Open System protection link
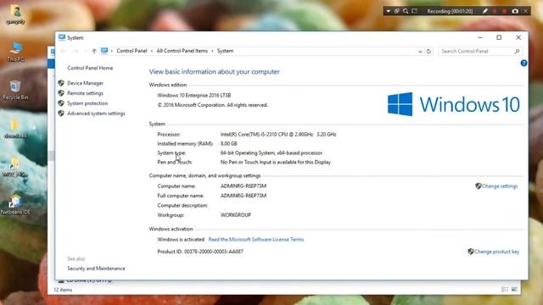543x305 pixels. pyautogui.click(x=87, y=103)
